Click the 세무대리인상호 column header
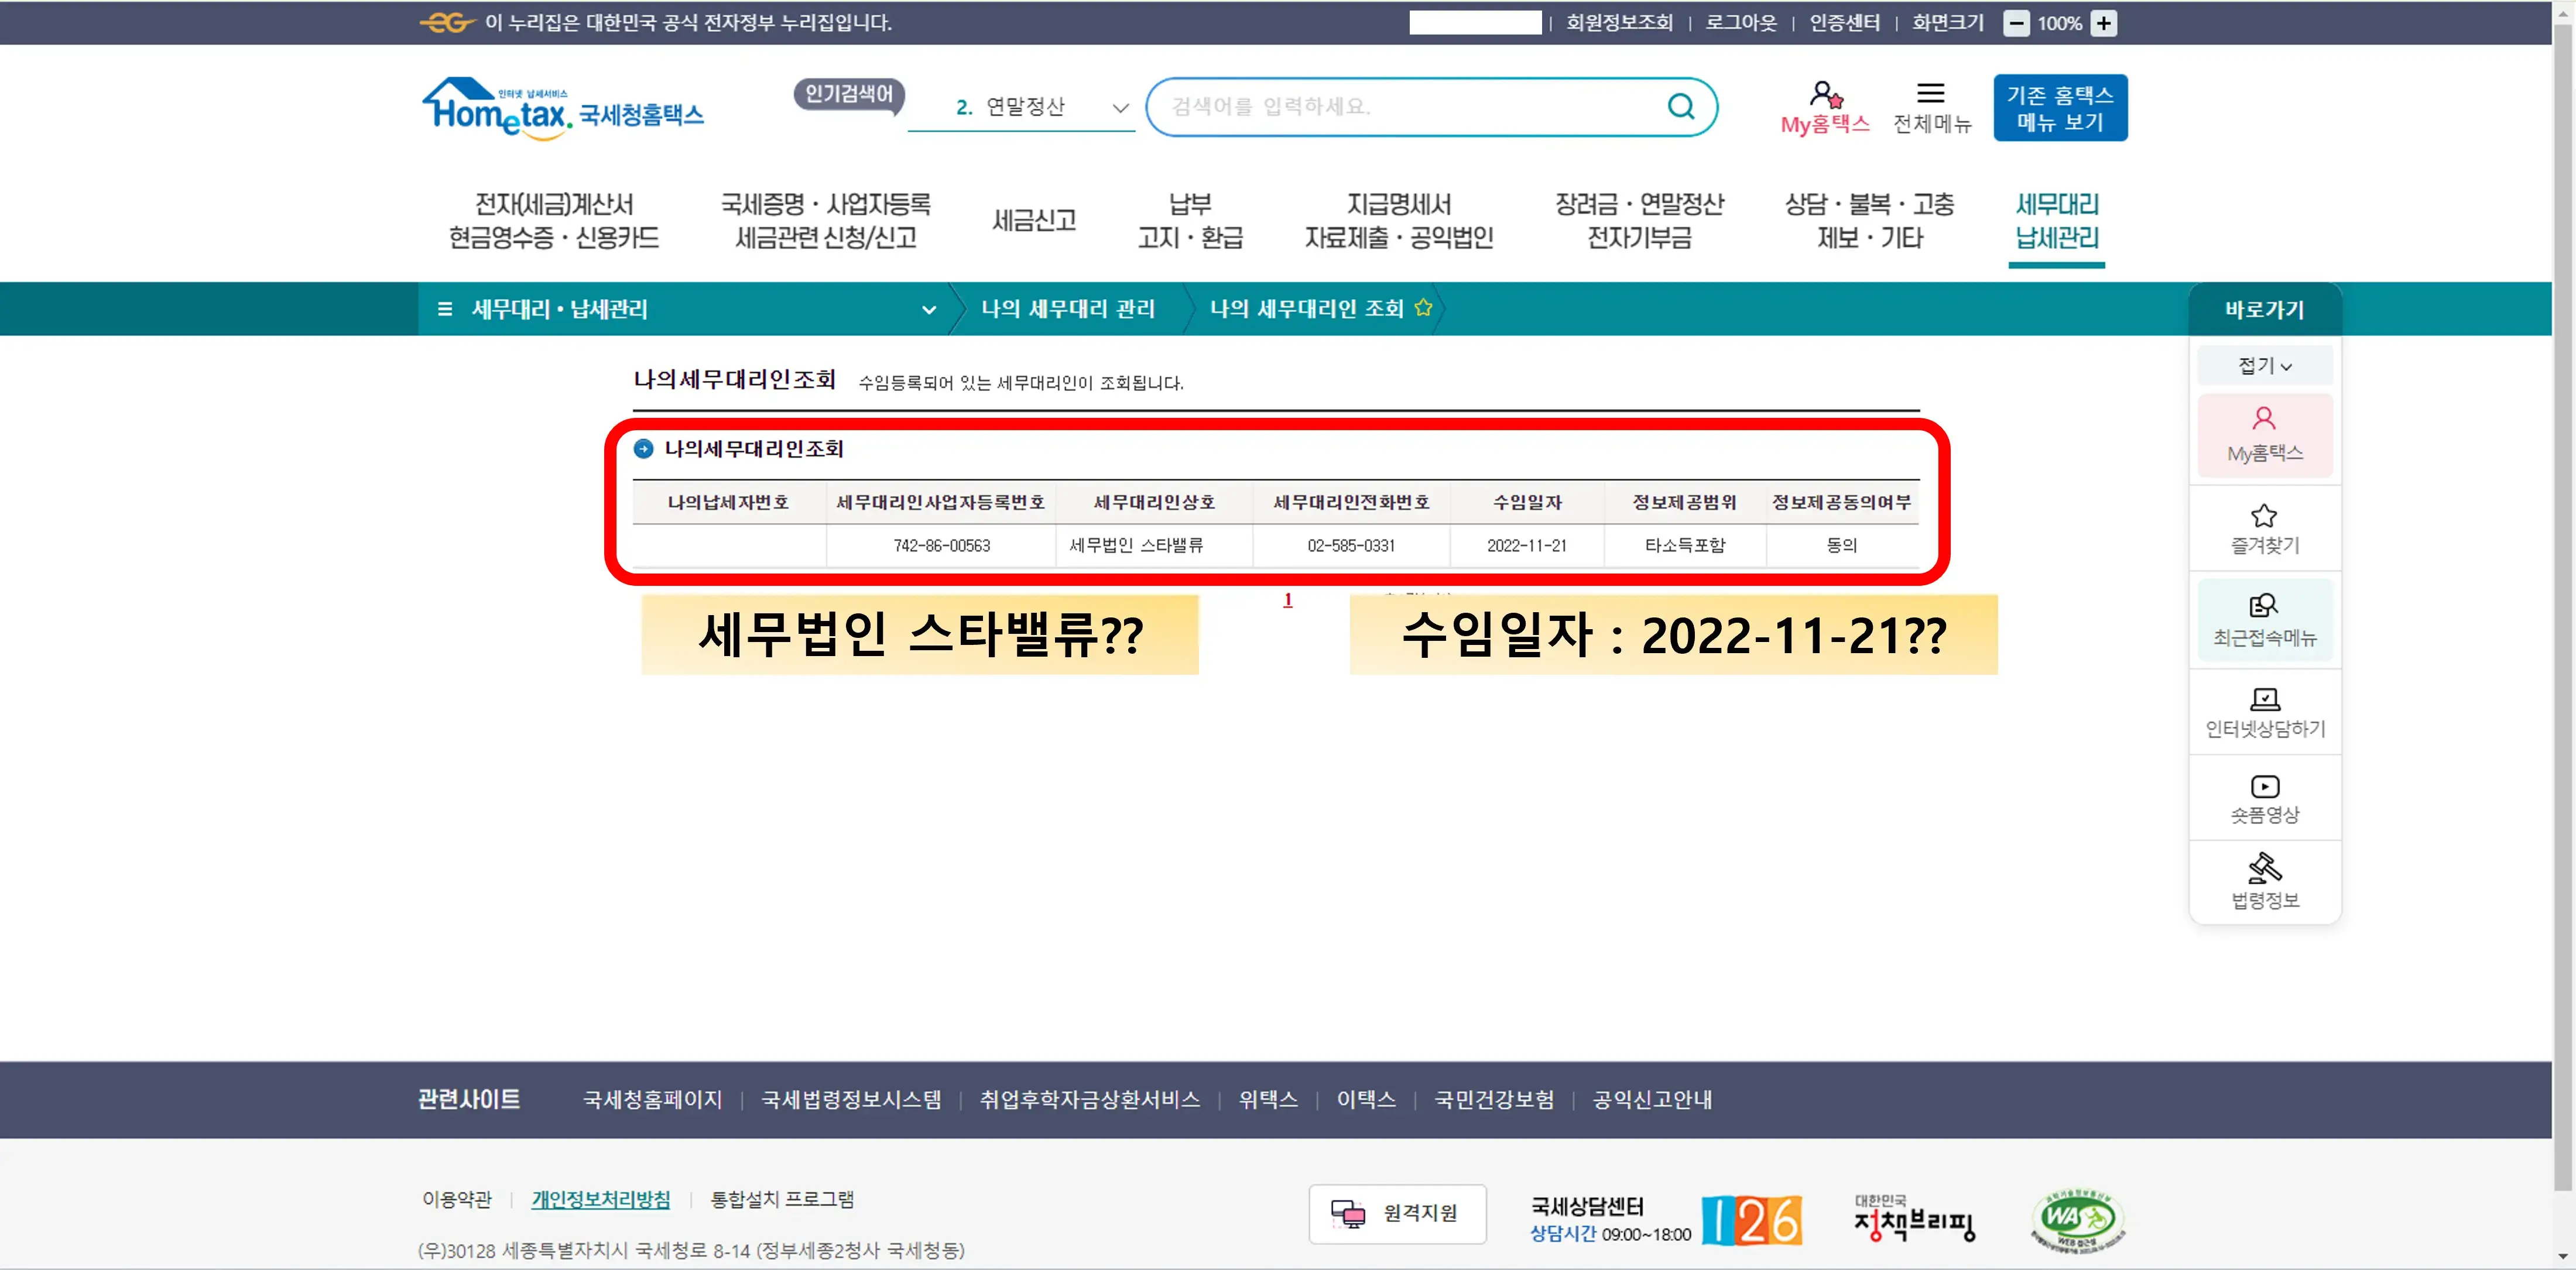 coord(1154,502)
